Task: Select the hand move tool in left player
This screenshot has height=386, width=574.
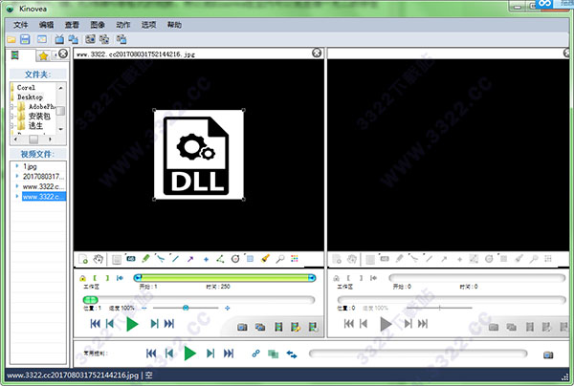Action: [x=98, y=259]
